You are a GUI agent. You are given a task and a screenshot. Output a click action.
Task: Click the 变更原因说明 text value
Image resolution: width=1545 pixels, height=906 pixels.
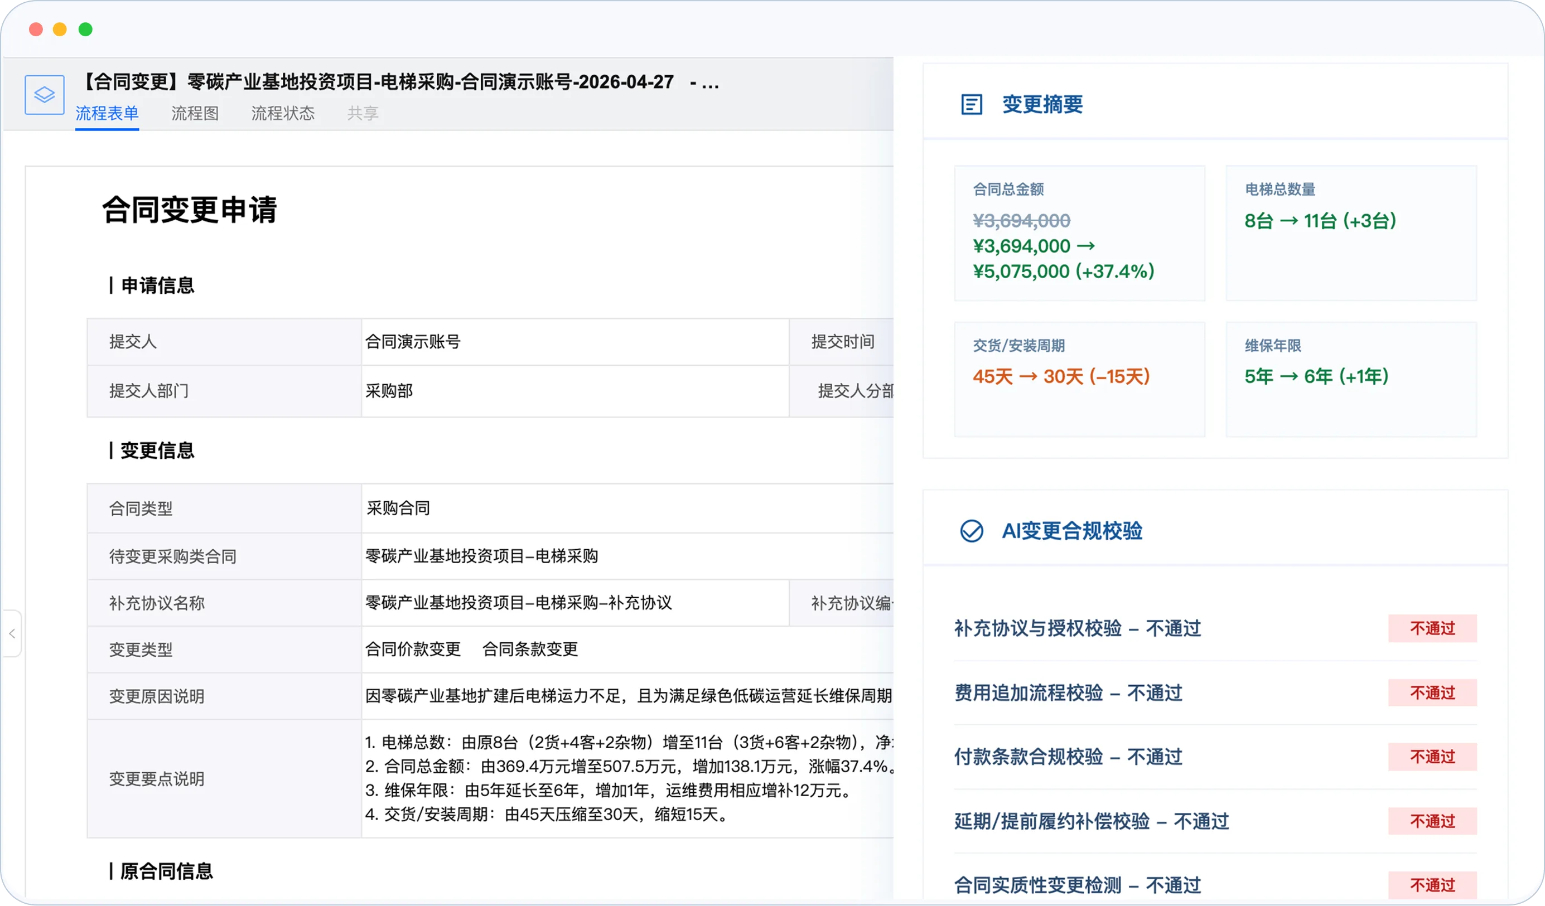click(629, 695)
